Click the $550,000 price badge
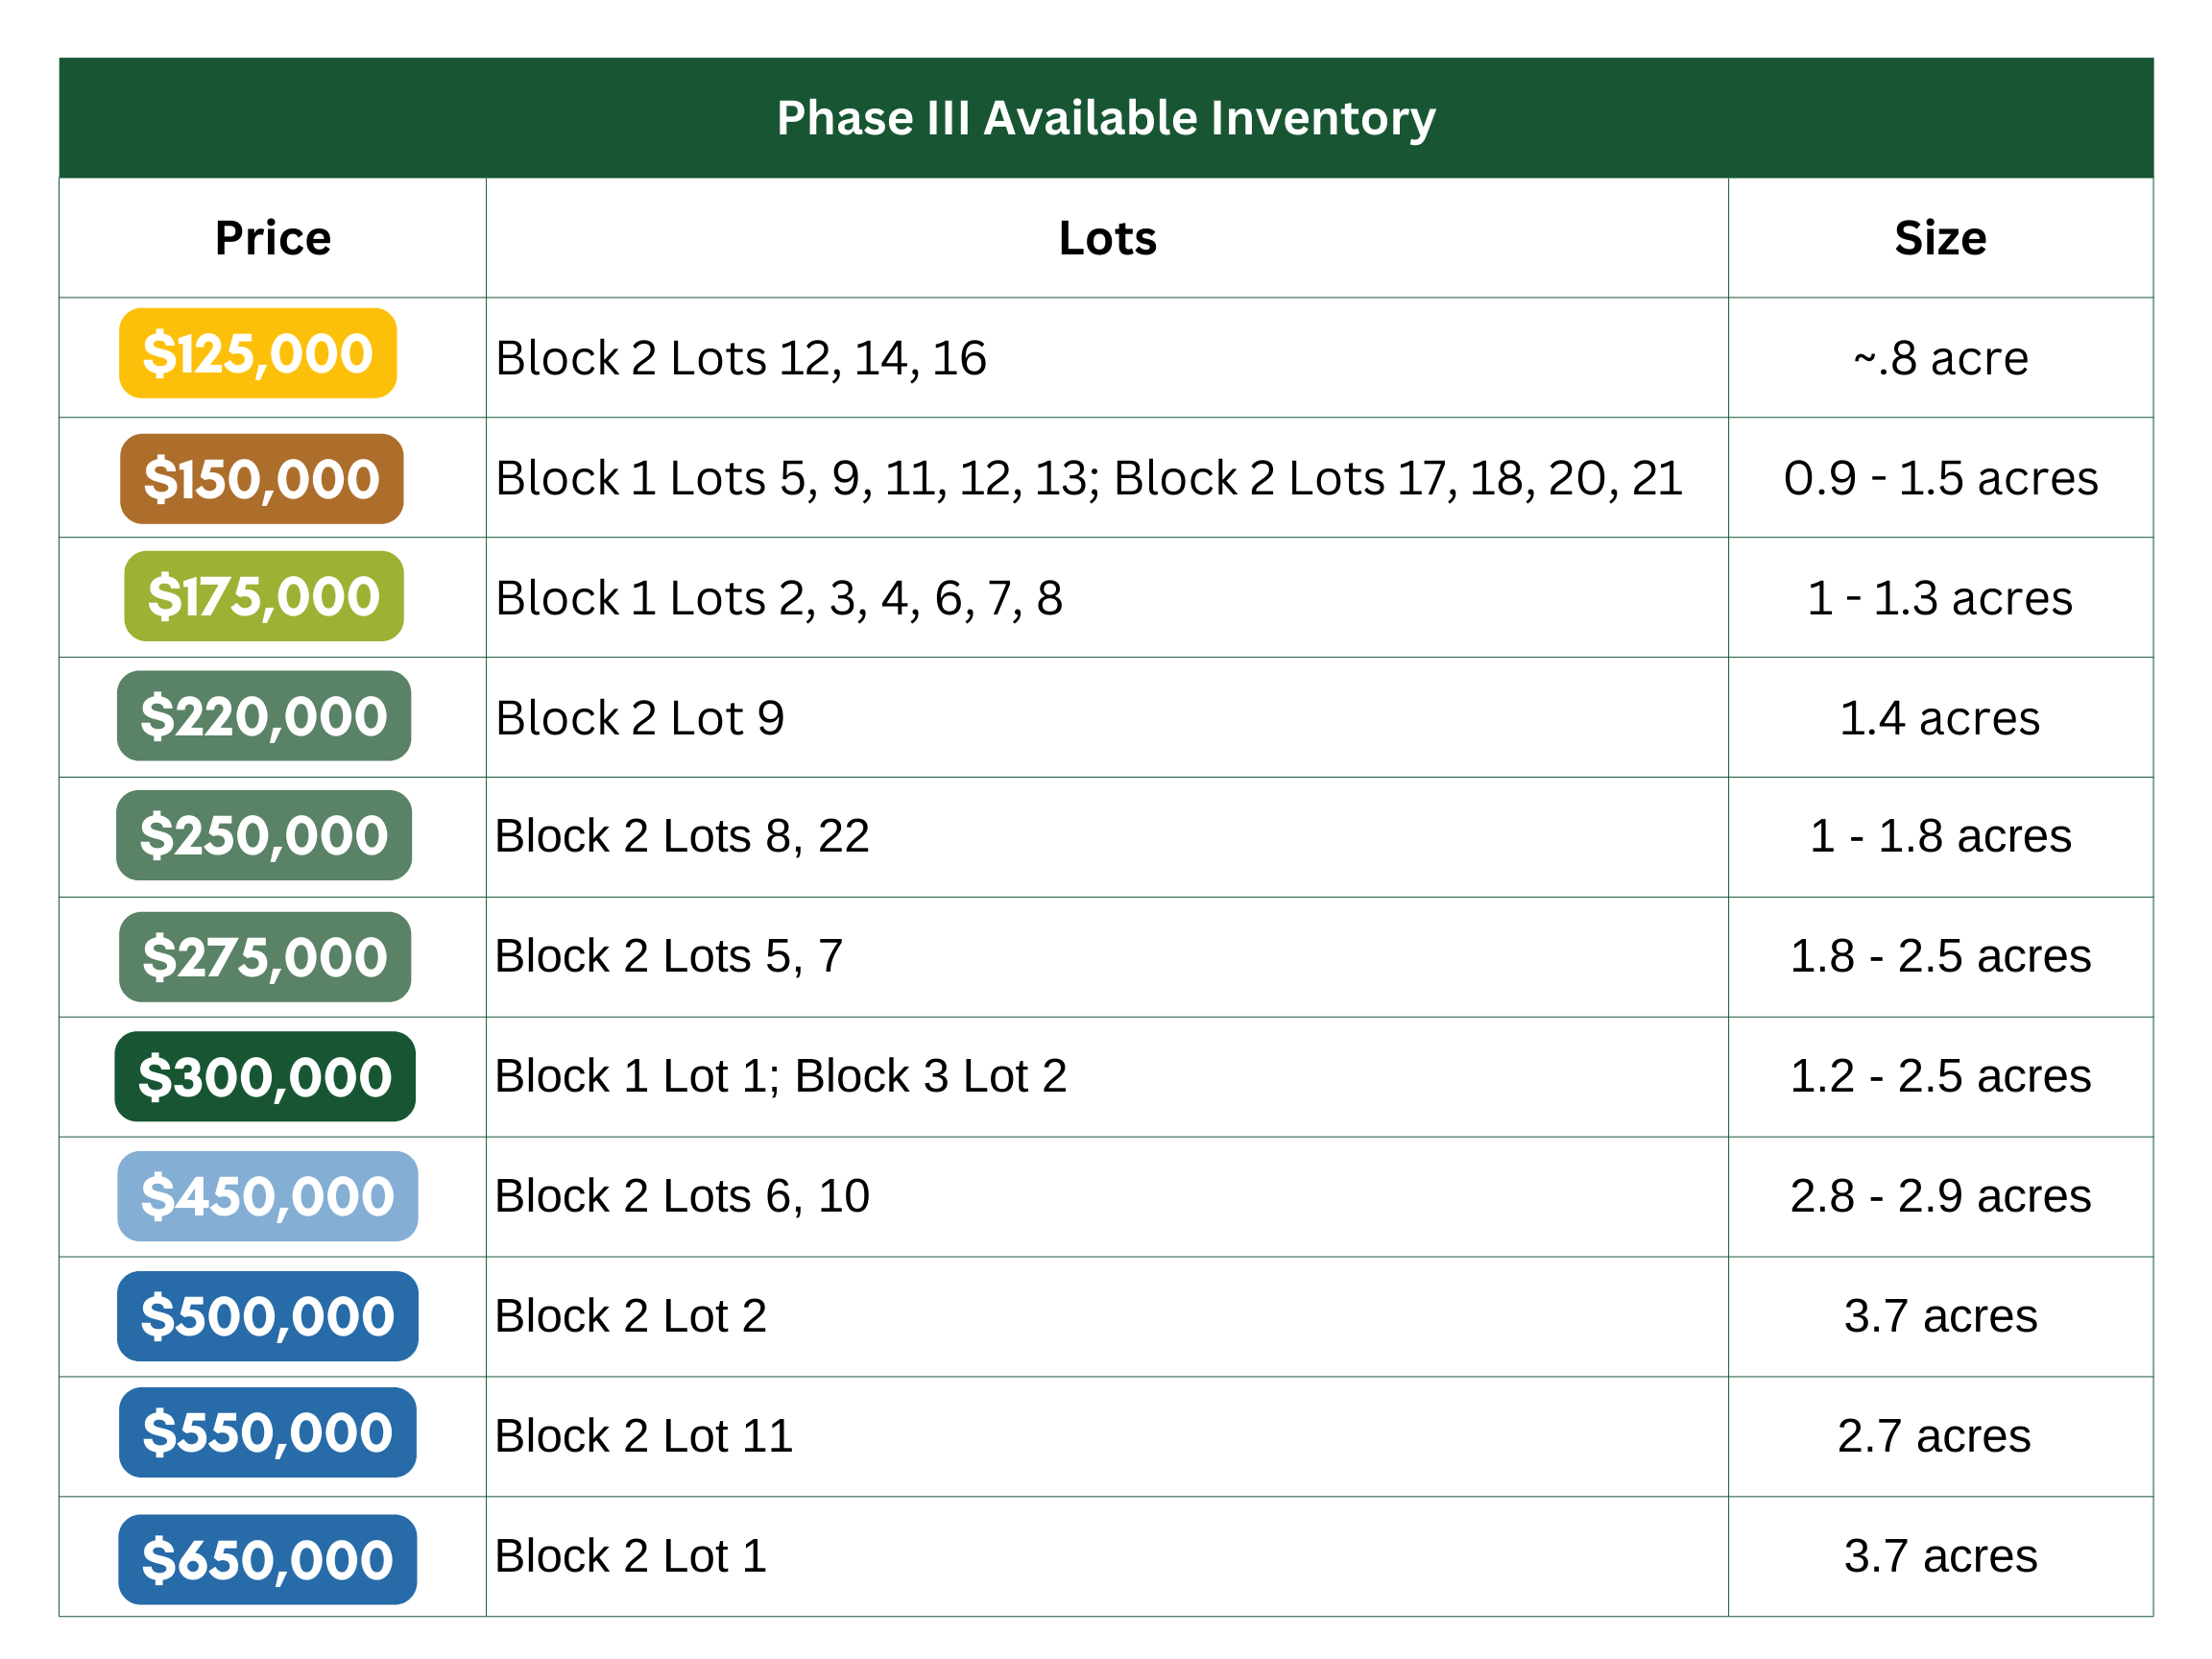Viewport: 2212px width, 1659px height. tap(267, 1434)
